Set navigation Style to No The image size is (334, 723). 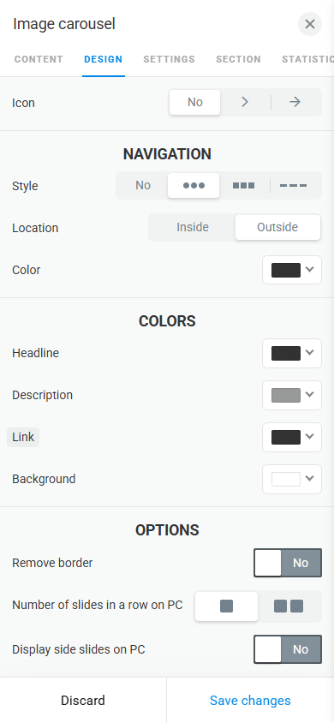[x=143, y=185]
